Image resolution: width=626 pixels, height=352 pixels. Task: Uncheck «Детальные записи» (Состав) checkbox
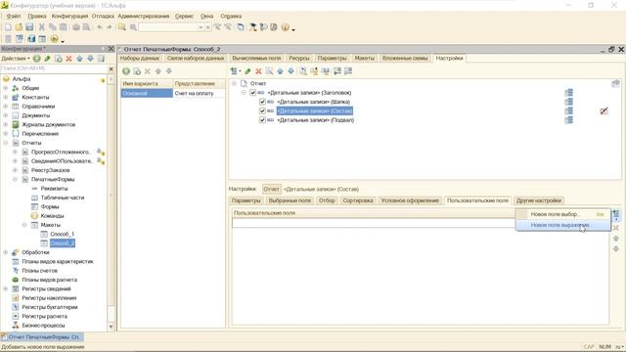tap(262, 110)
